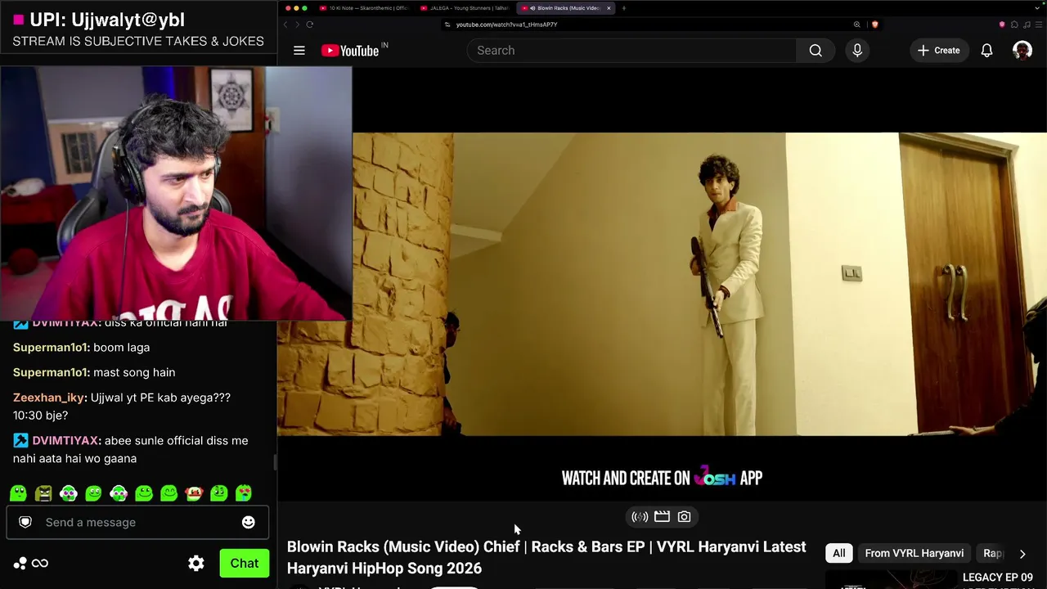Select the 'From VYRL Haryanvi' chip
1047x589 pixels.
[x=914, y=554]
